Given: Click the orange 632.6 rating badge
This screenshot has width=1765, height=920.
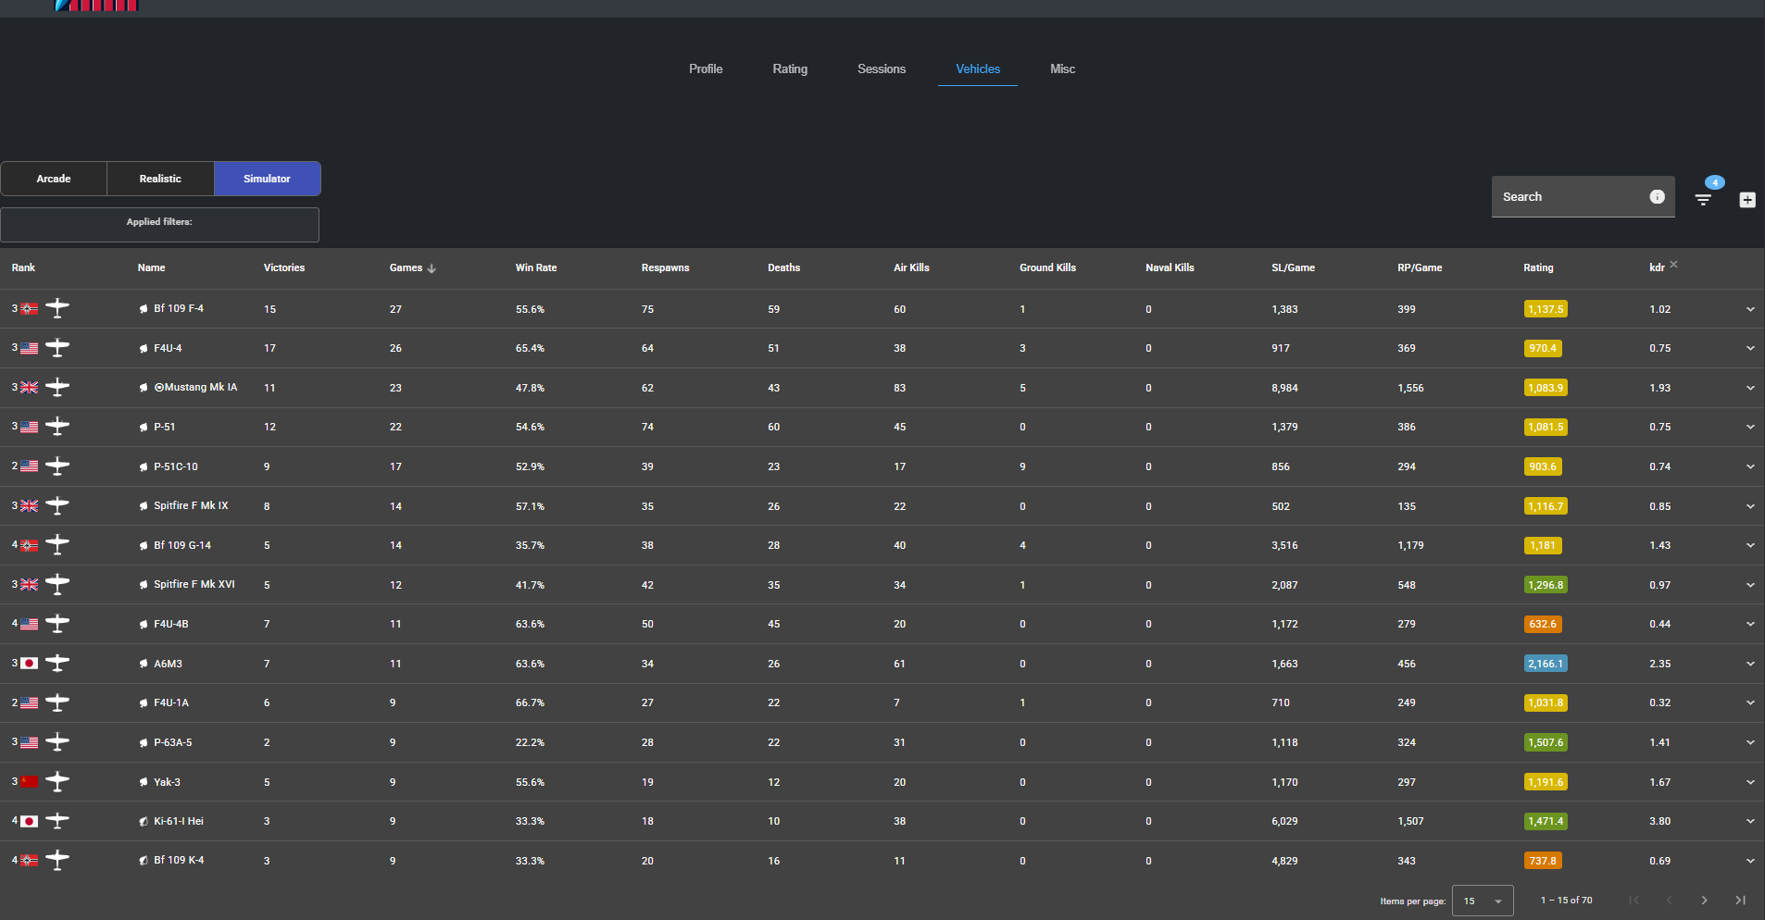Looking at the screenshot, I should coord(1543,624).
